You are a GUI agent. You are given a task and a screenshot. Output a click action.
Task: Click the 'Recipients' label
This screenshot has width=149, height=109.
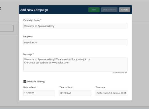[x=28, y=37]
